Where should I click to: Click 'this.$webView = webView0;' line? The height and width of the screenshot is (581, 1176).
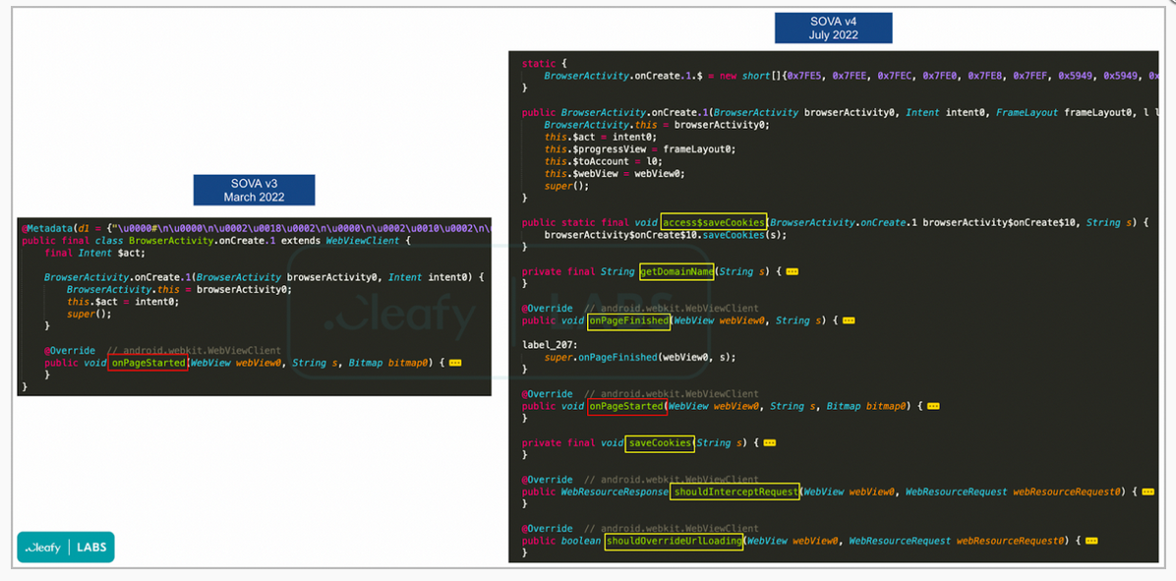click(x=615, y=173)
